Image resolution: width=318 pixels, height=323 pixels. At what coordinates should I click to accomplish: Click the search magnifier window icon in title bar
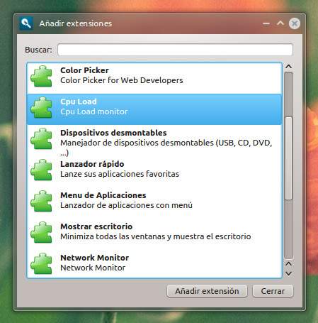pyautogui.click(x=26, y=23)
